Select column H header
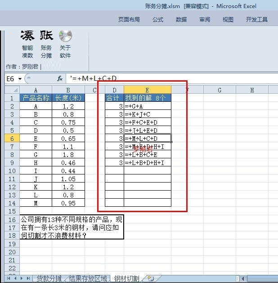This screenshot has height=283, width=278. click(x=252, y=90)
